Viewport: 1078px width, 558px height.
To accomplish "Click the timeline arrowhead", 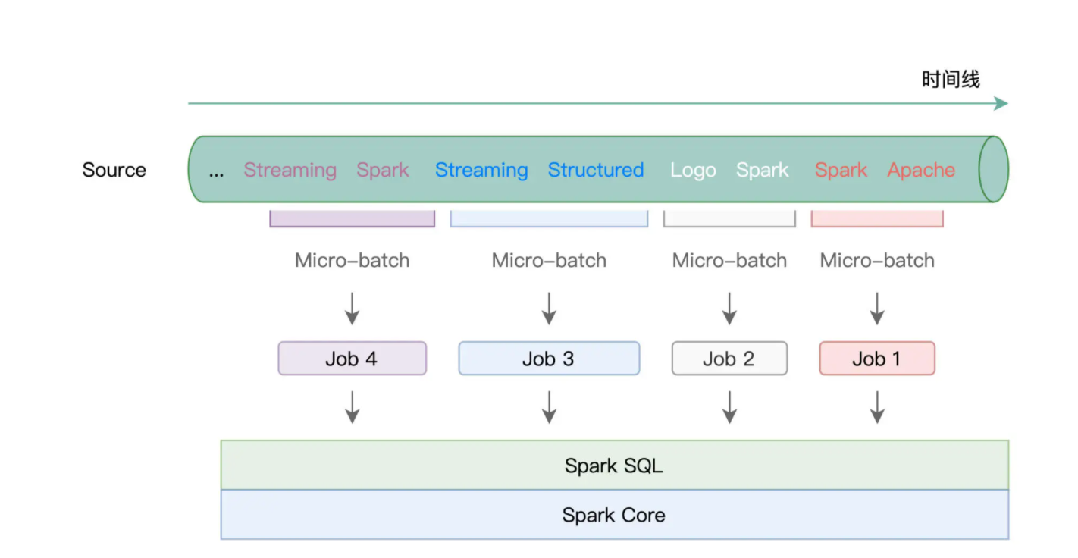I will (x=1001, y=103).
